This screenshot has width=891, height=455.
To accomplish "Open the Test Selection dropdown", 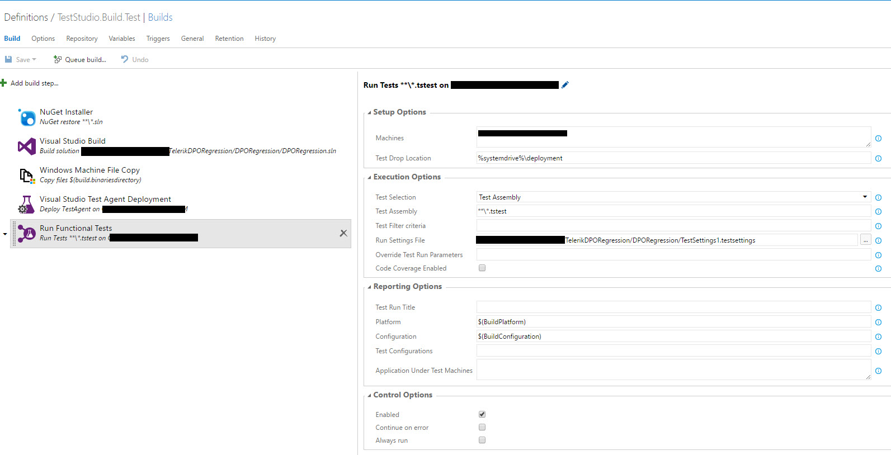I will (865, 197).
